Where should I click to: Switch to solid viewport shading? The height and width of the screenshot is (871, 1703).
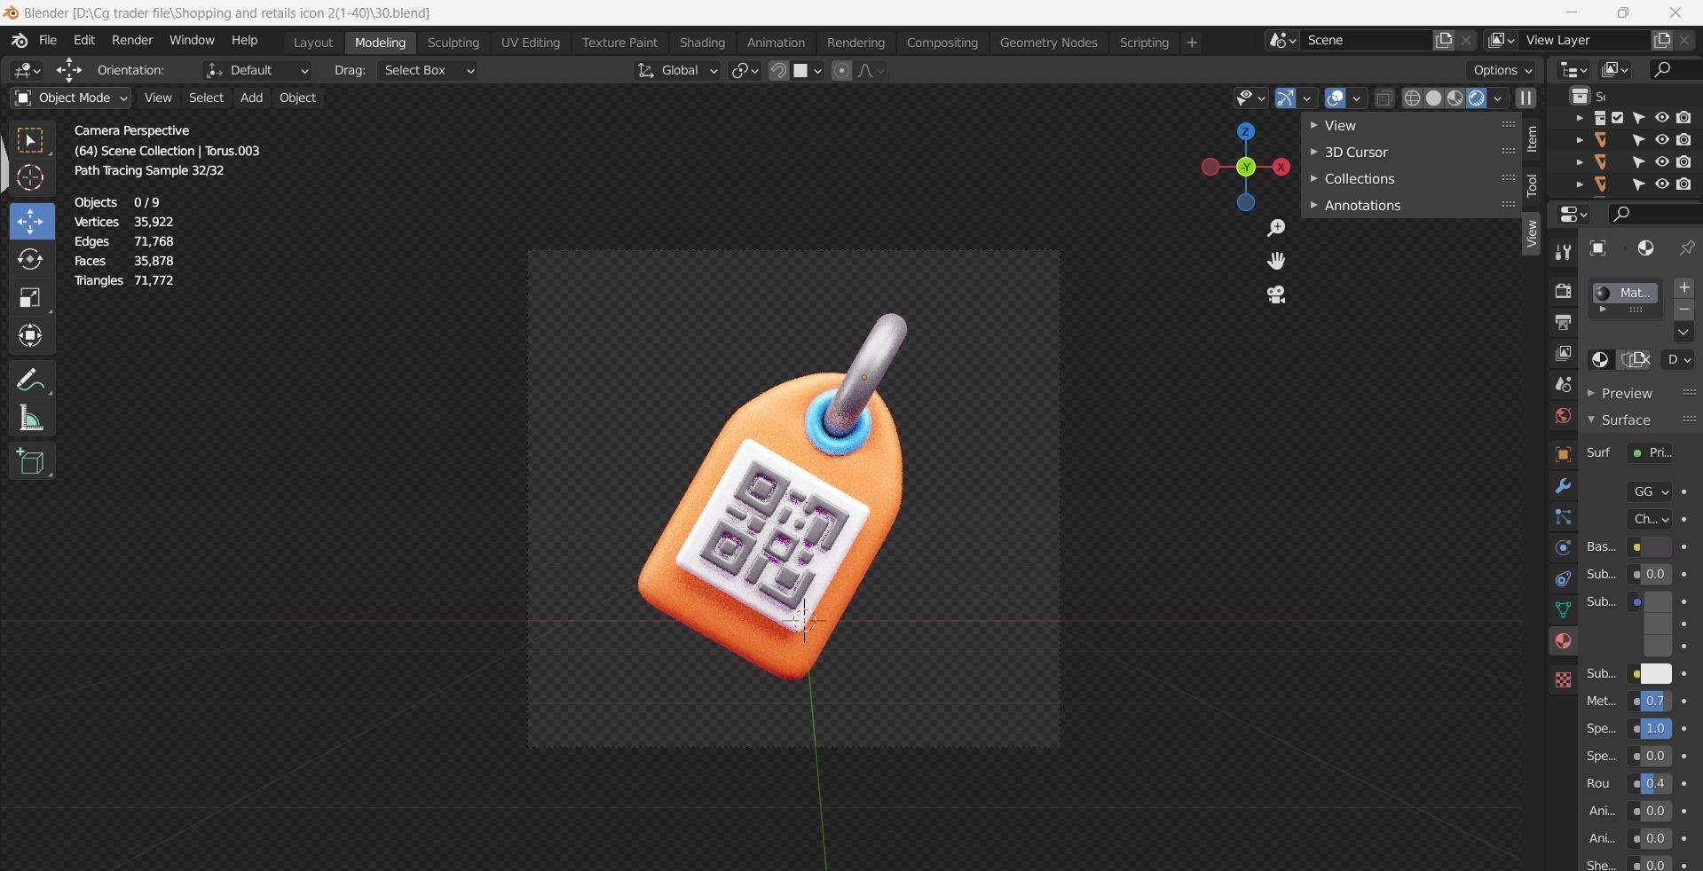[1433, 98]
